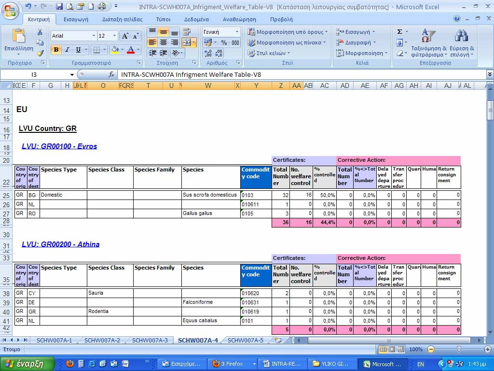Screen dimensions: 494x371
Task: Open the Γενική number format dropdown
Action: (x=237, y=32)
